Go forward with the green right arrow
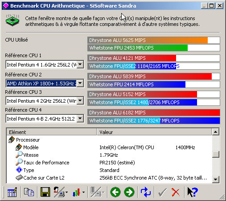Image resolution: width=226 pixels, height=201 pixels. (129, 192)
